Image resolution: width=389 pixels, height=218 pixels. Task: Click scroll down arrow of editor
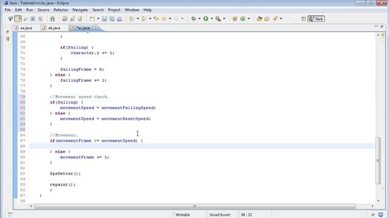tap(378, 200)
